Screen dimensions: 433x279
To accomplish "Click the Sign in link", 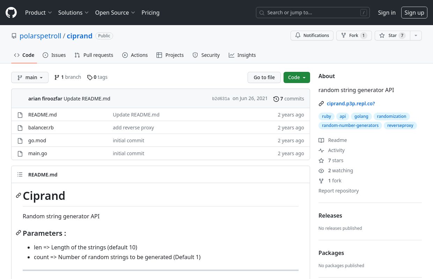I will pyautogui.click(x=387, y=13).
